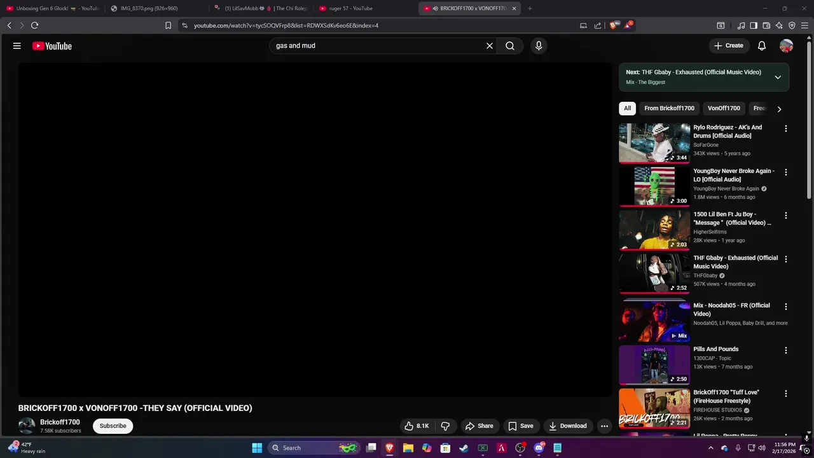The image size is (814, 458).
Task: Open Windows taskbar Search box
Action: pos(314,448)
